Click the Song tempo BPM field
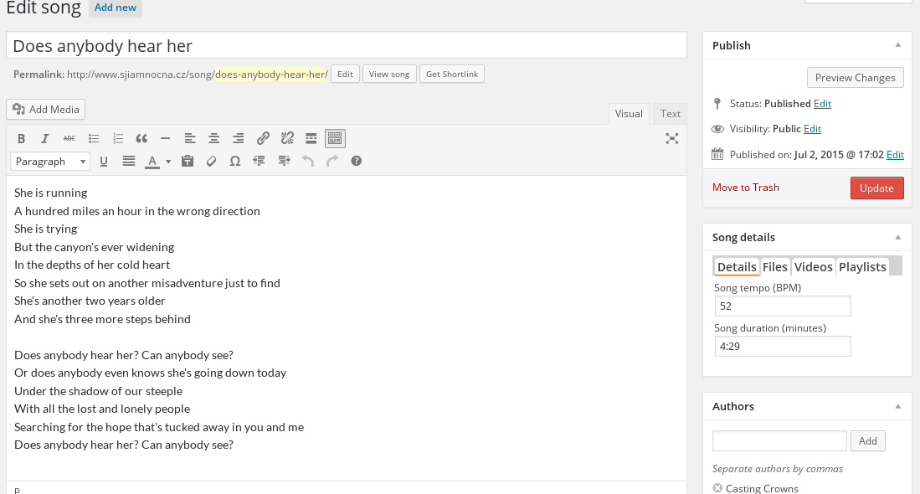Screen dimensions: 920x494 pyautogui.click(x=782, y=306)
